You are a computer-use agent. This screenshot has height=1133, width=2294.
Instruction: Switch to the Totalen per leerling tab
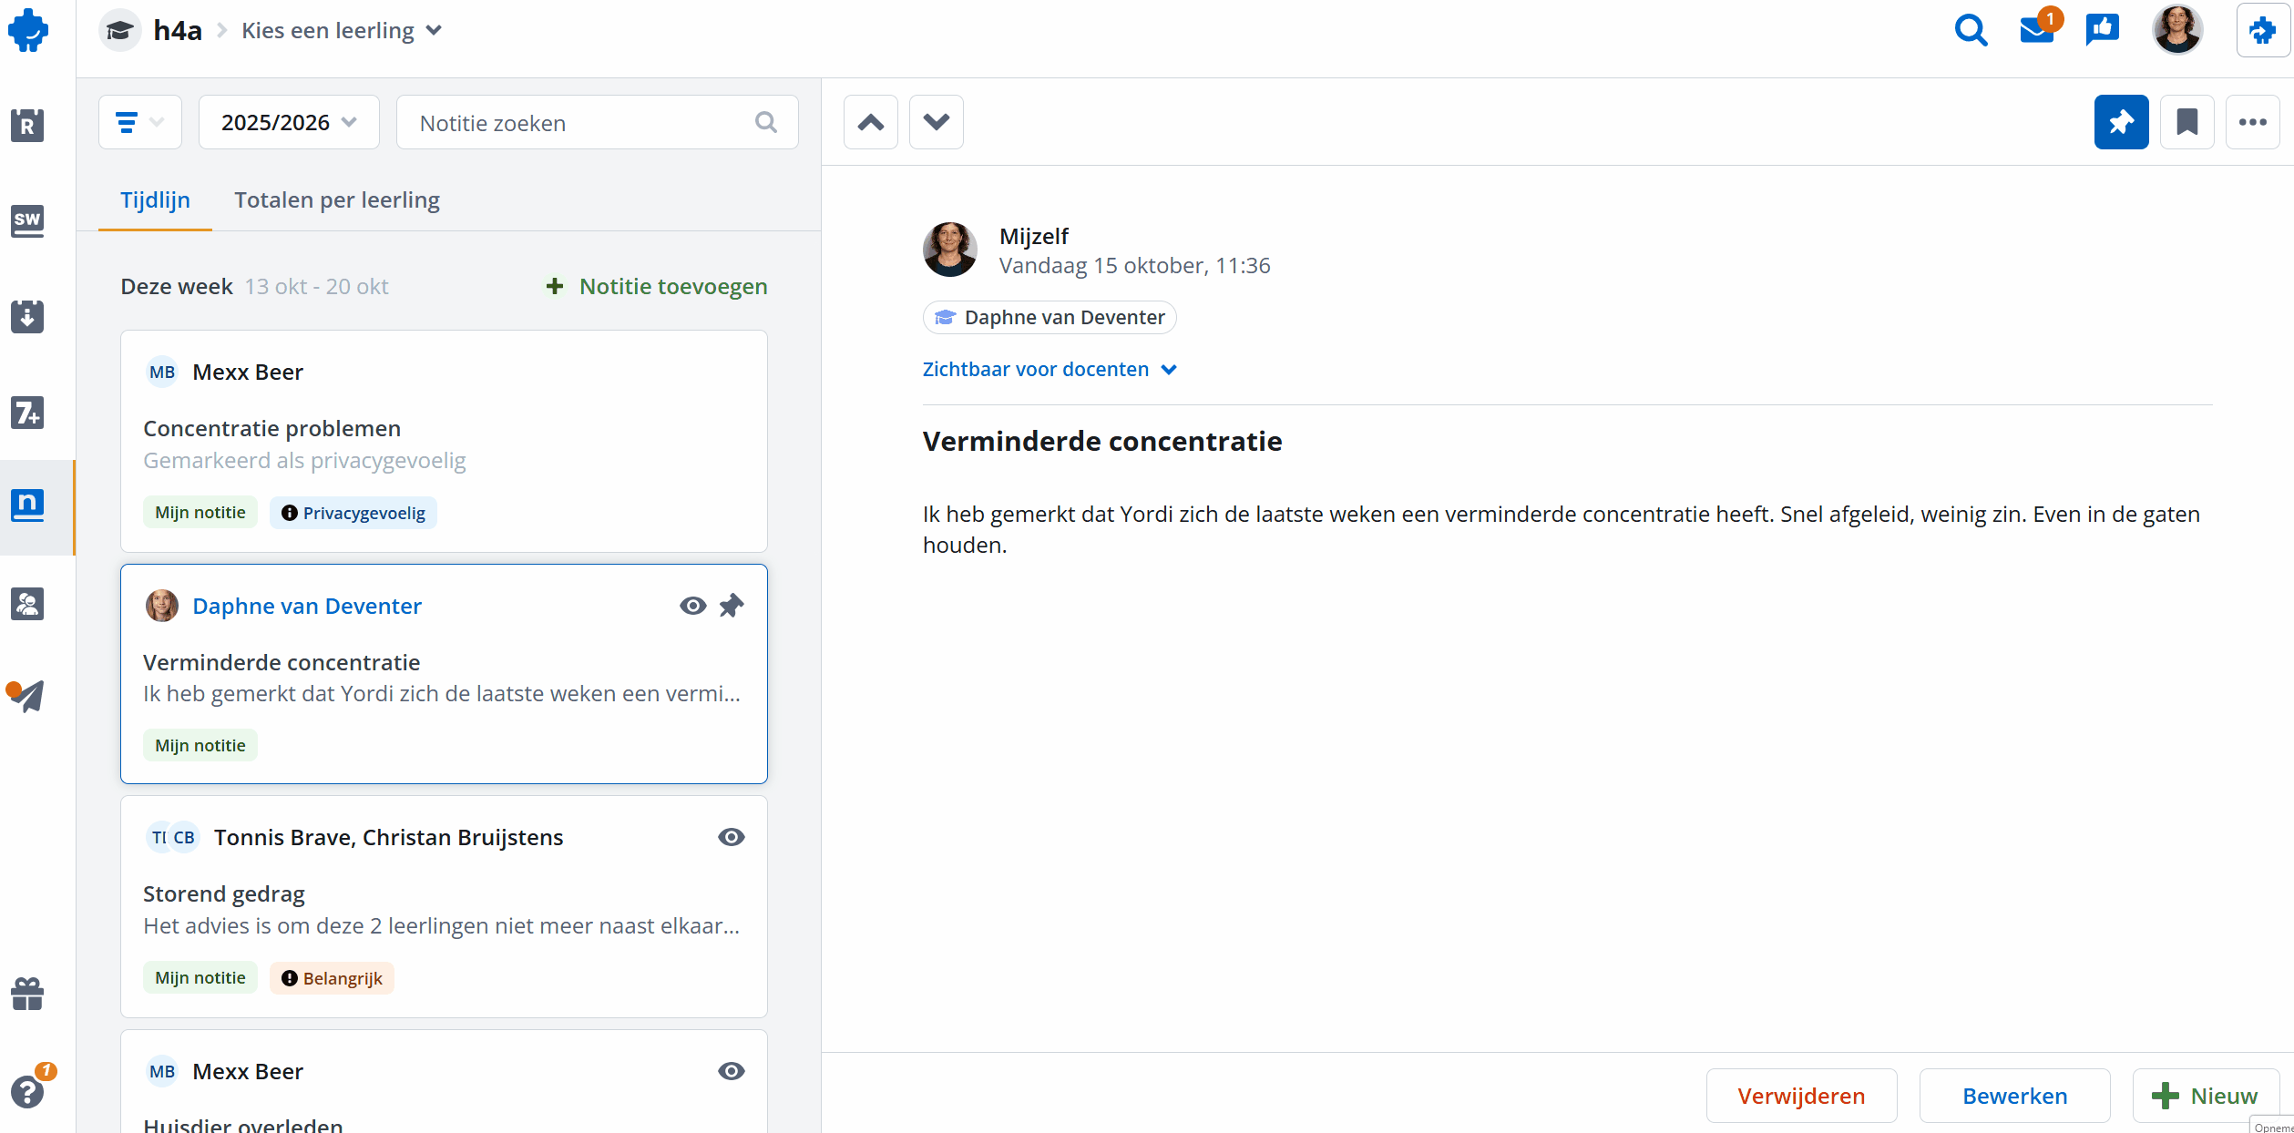click(336, 199)
